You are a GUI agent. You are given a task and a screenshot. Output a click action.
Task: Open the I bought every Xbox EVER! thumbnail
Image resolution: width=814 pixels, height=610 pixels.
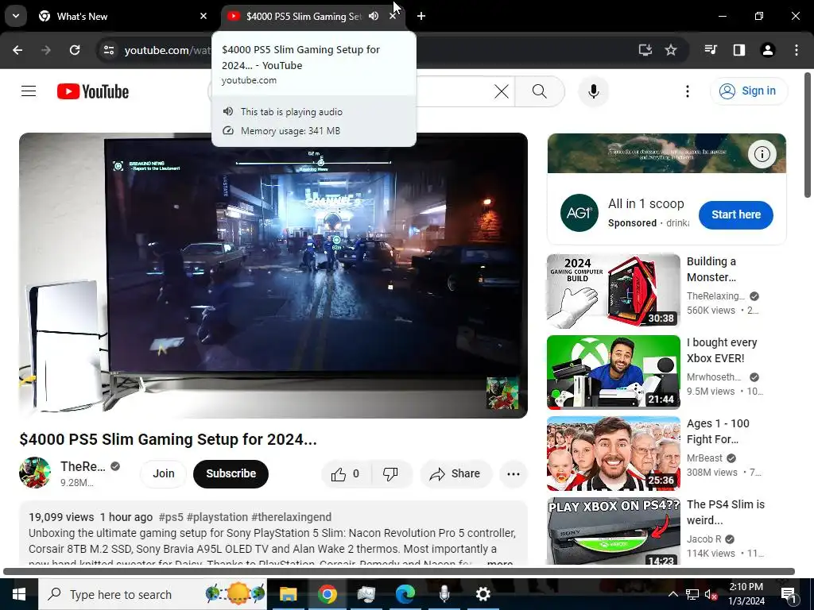[613, 372]
